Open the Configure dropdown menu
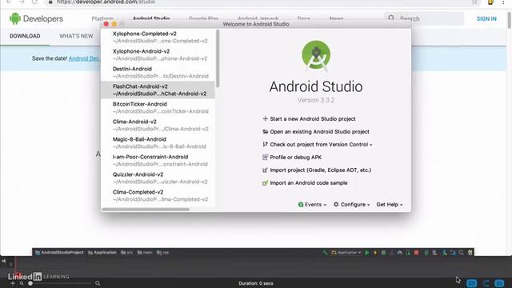 tap(352, 205)
